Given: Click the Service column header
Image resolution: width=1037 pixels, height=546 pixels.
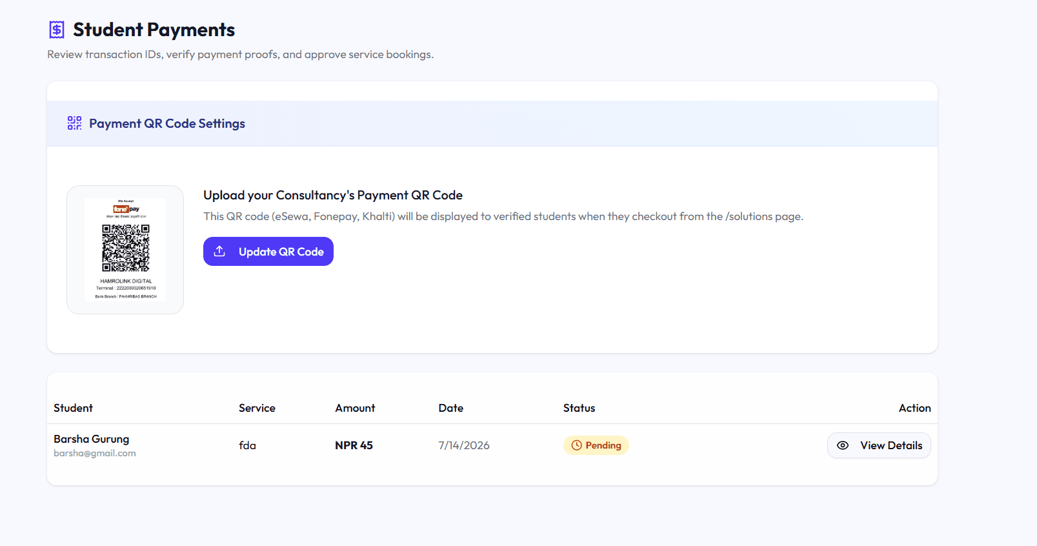Looking at the screenshot, I should coord(257,408).
